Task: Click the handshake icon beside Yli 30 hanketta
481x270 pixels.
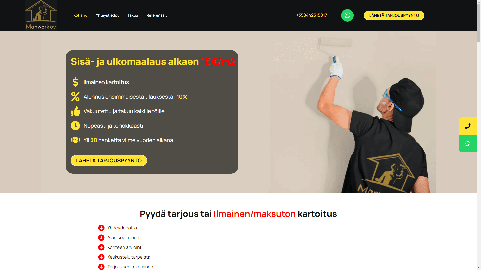Action: pos(75,140)
